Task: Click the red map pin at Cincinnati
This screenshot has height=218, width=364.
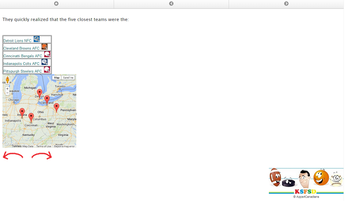Action: tap(31, 117)
